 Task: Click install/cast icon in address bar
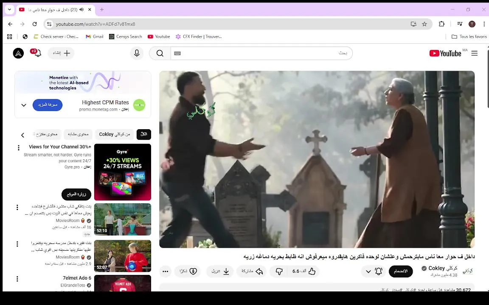click(x=413, y=24)
